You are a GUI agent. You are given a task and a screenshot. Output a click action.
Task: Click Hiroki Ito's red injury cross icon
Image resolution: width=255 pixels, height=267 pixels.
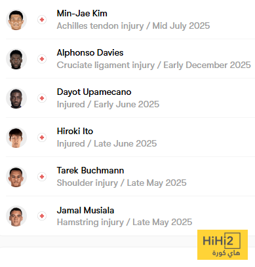click(x=42, y=137)
